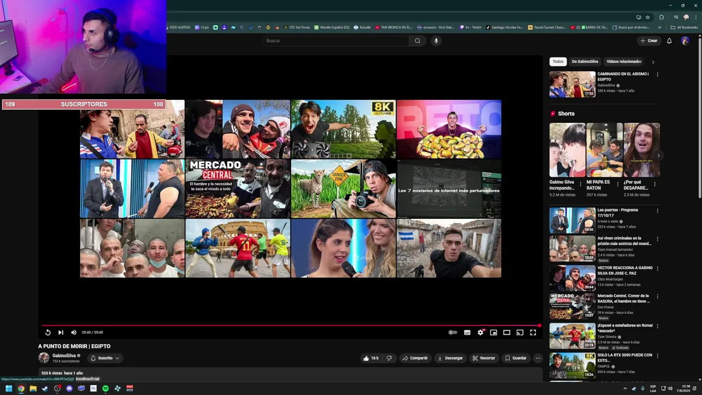702x395 pixels.
Task: Select the Videos relacionados chip
Action: [624, 61]
